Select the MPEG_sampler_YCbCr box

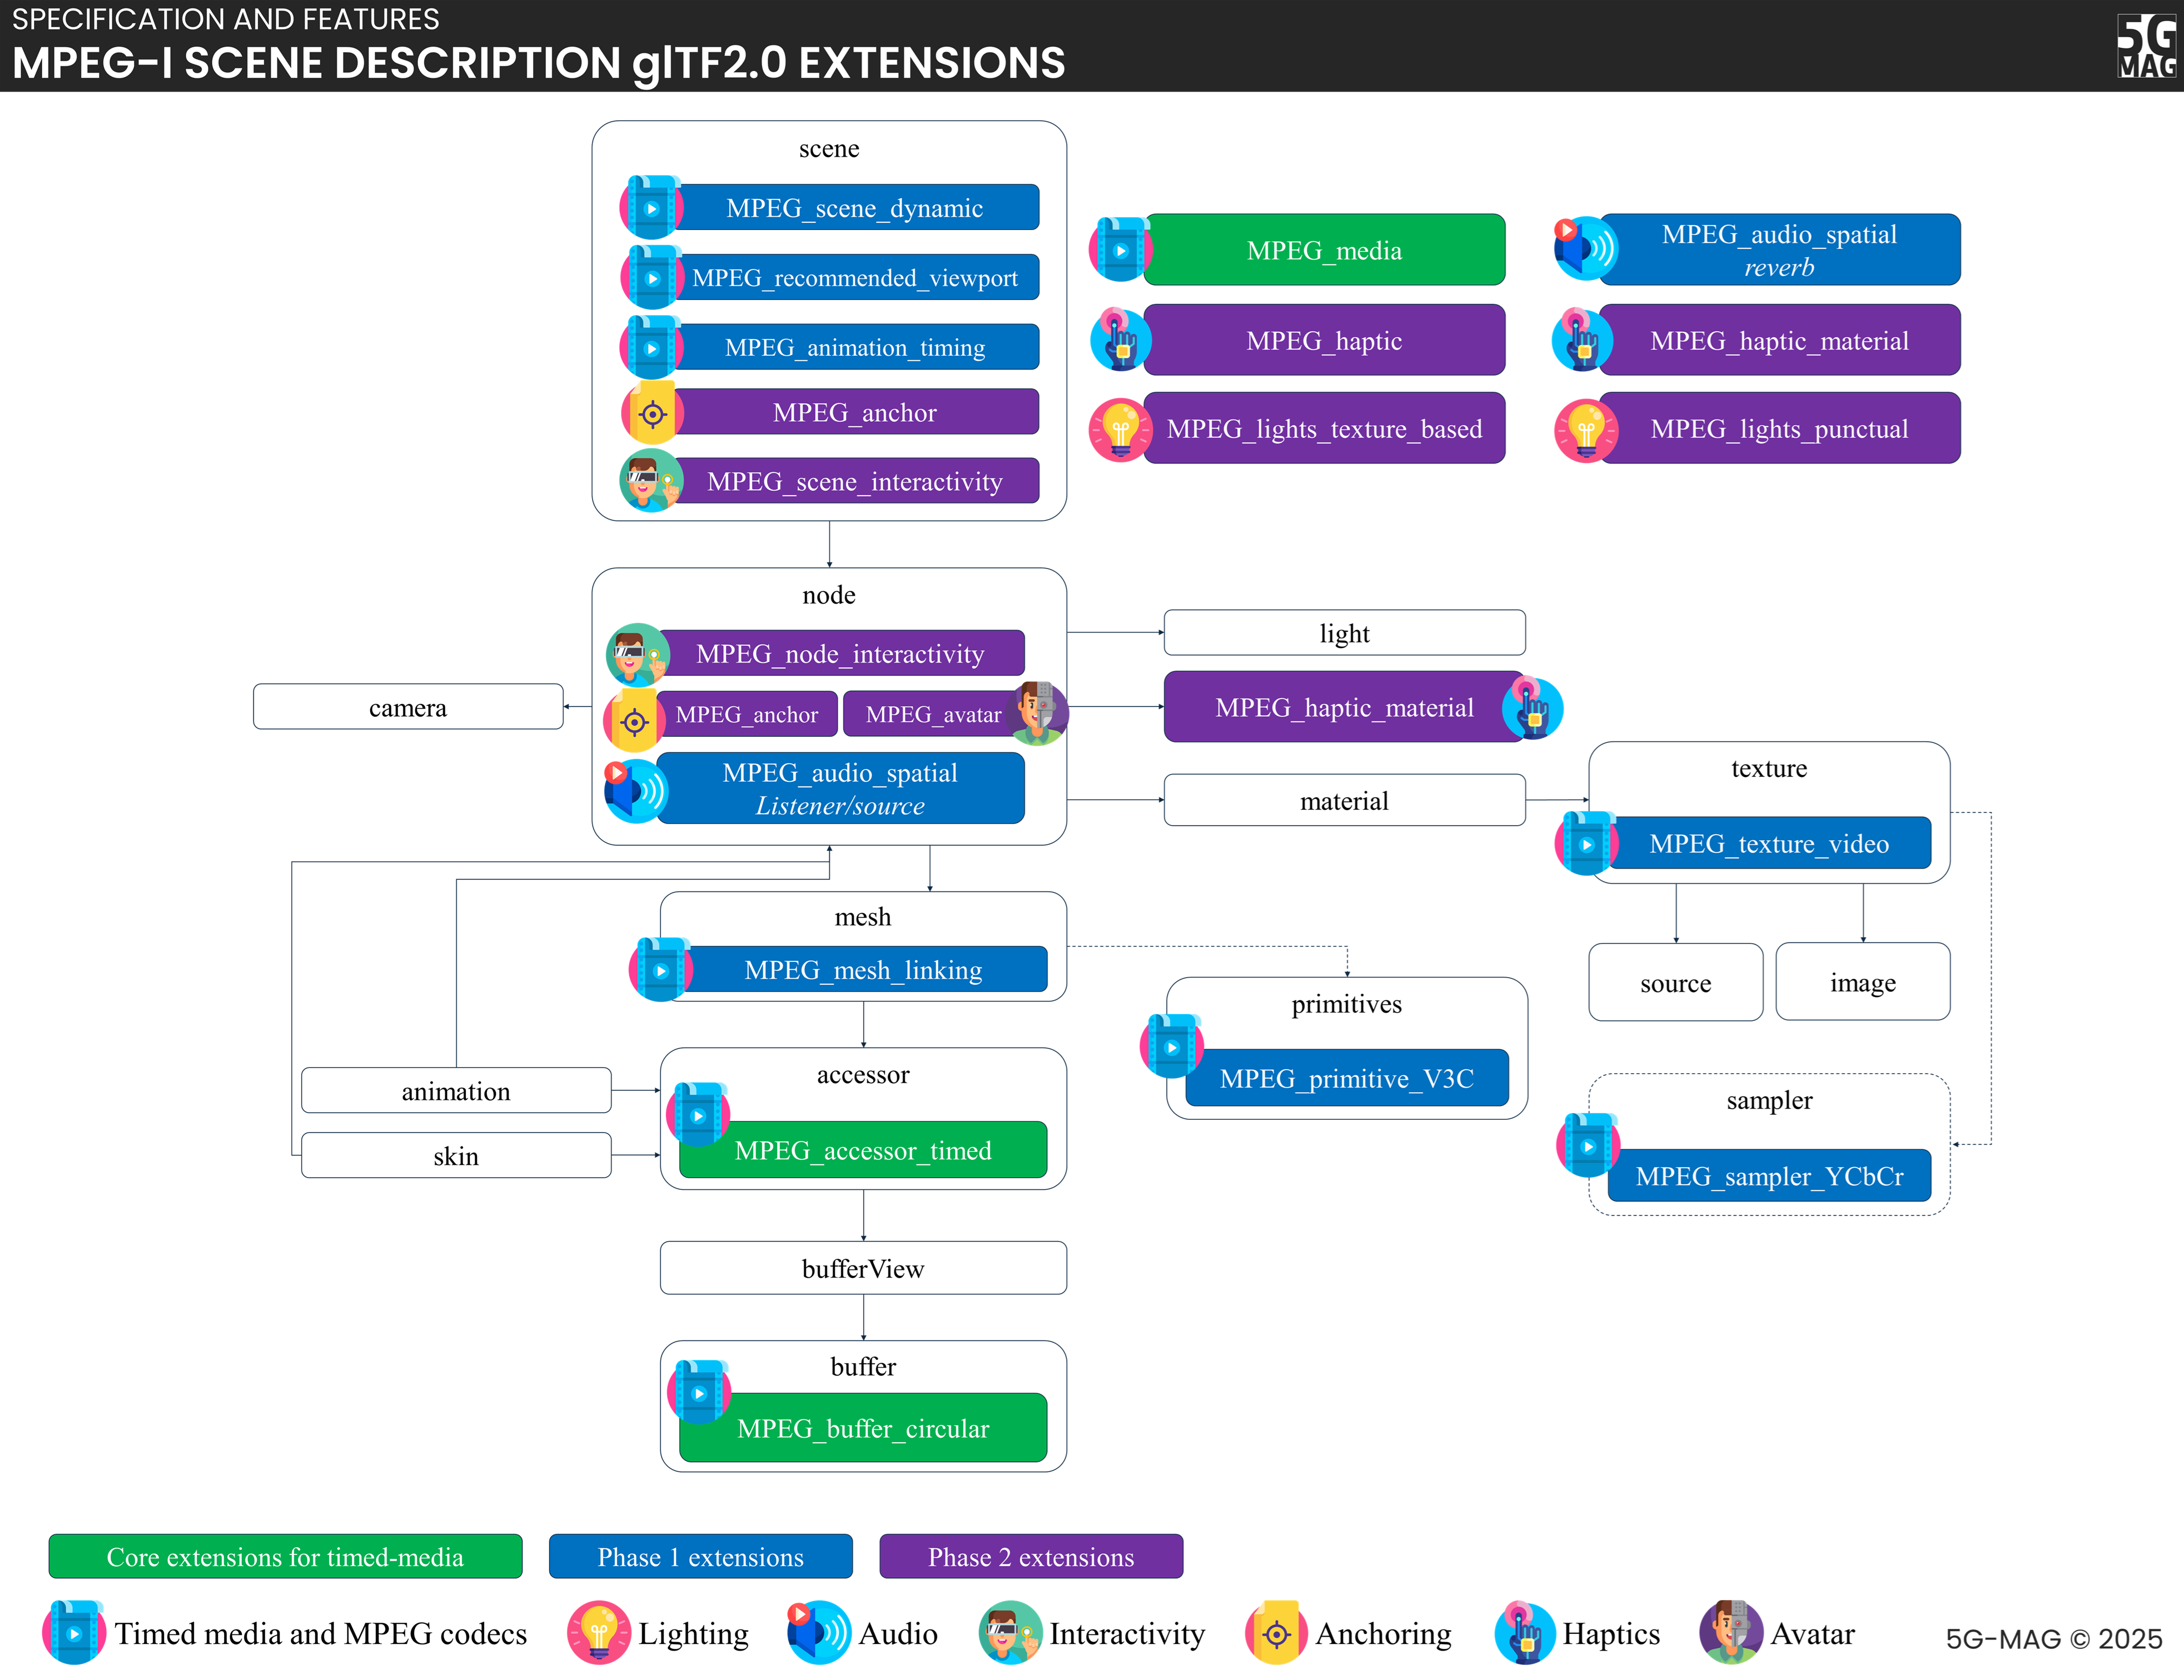tap(1769, 1176)
